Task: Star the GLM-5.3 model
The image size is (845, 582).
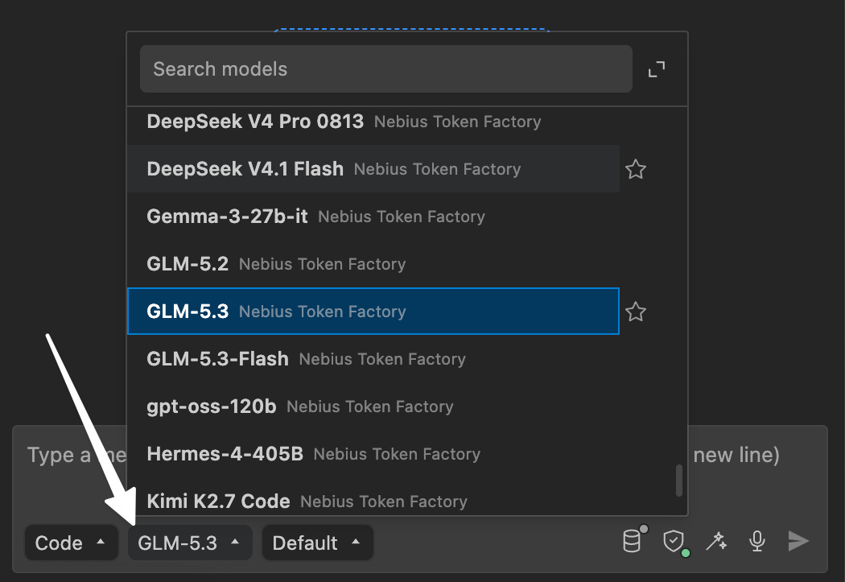Action: tap(636, 312)
